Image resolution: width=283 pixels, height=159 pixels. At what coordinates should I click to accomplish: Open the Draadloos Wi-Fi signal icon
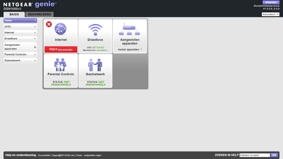pos(95,30)
